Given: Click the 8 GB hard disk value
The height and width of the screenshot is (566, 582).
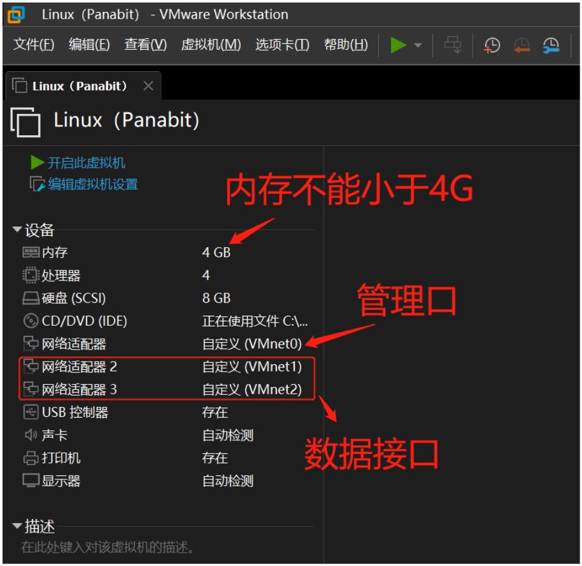Looking at the screenshot, I should [x=216, y=298].
